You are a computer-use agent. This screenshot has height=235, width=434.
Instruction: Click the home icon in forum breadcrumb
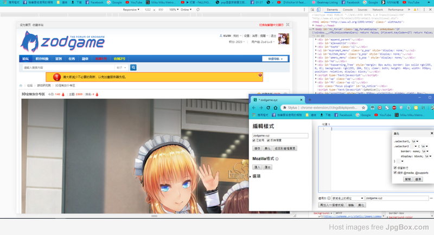click(x=21, y=86)
